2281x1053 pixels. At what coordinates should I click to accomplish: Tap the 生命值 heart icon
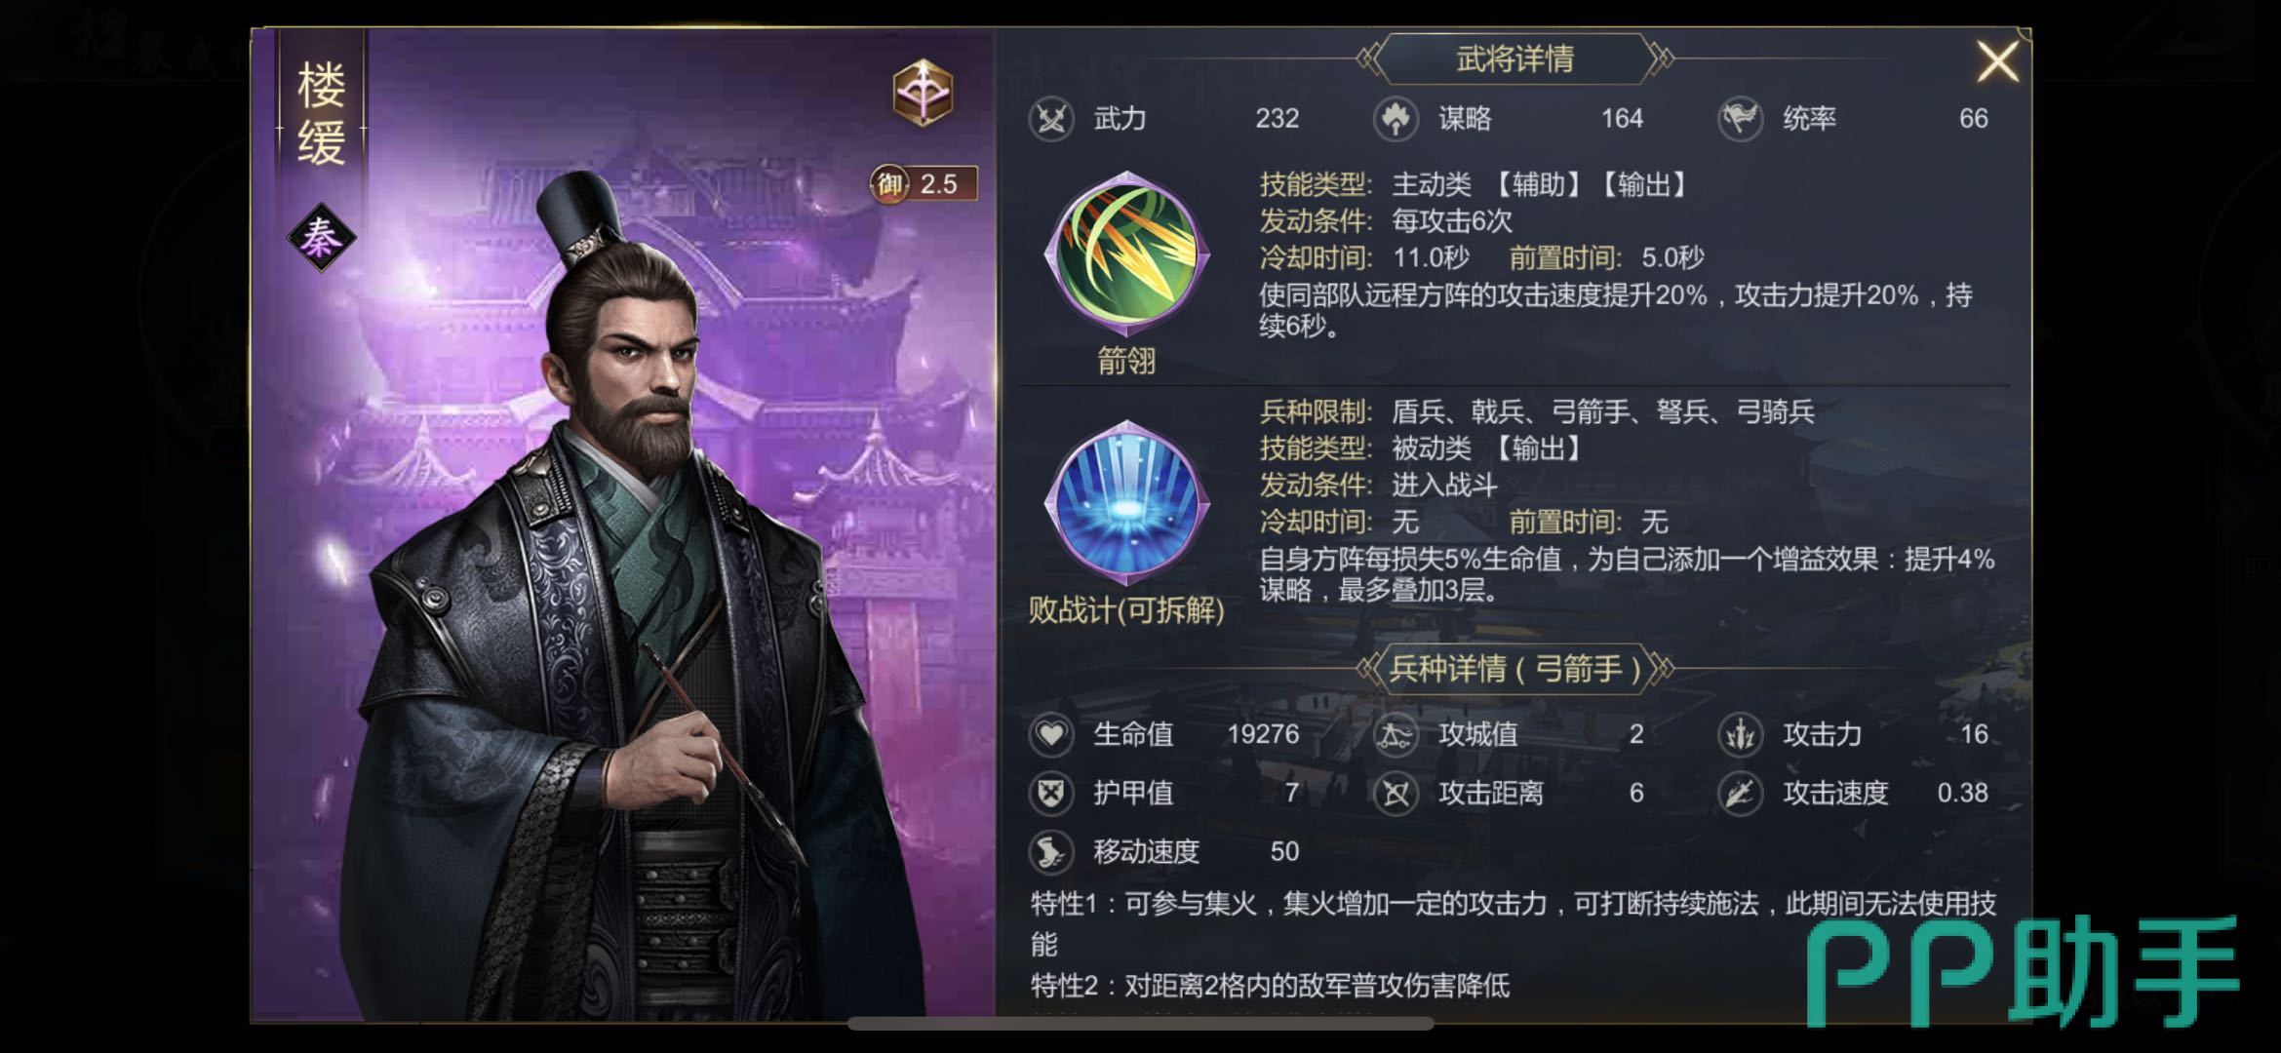[1051, 734]
